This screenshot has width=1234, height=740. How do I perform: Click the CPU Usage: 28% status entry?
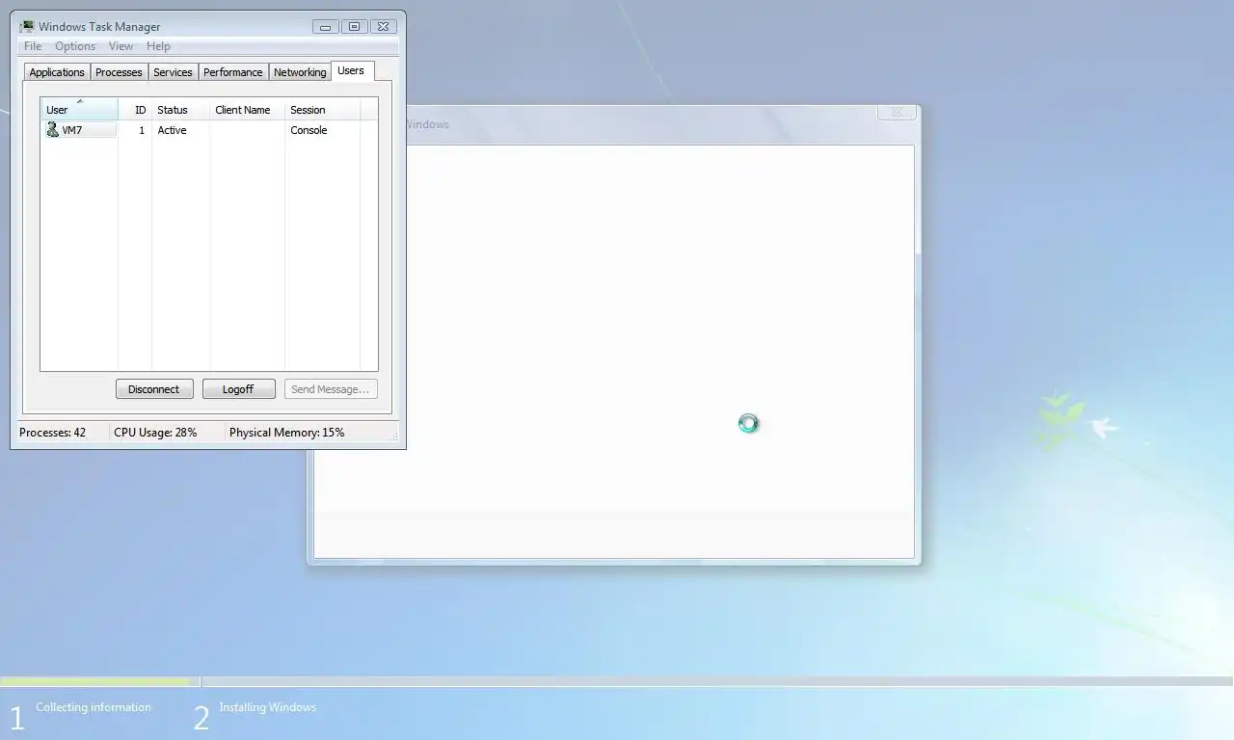point(155,433)
